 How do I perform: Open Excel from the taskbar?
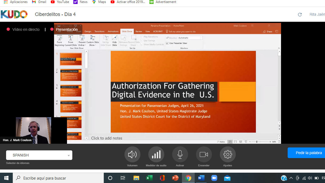[x=149, y=178]
